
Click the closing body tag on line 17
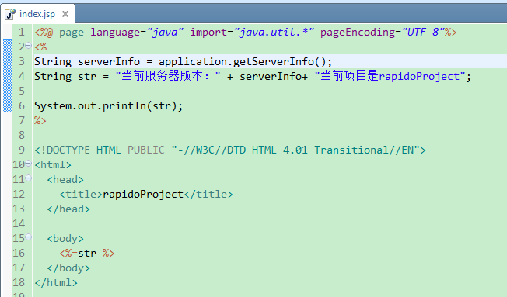[68, 268]
